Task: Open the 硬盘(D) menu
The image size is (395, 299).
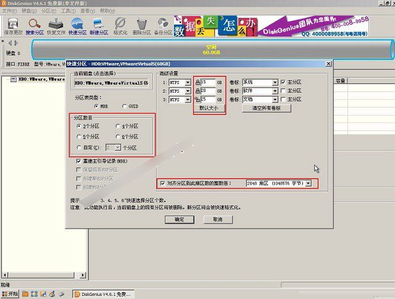Action: coord(29,11)
